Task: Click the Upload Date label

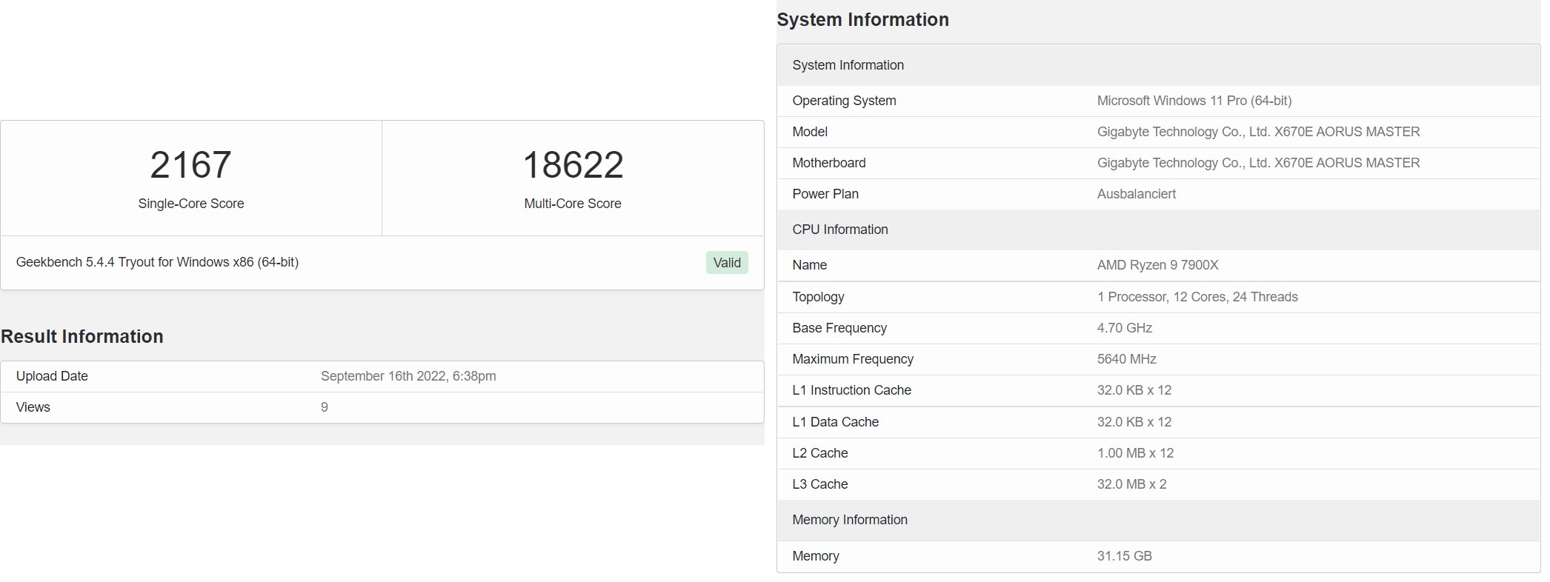Action: coord(52,376)
